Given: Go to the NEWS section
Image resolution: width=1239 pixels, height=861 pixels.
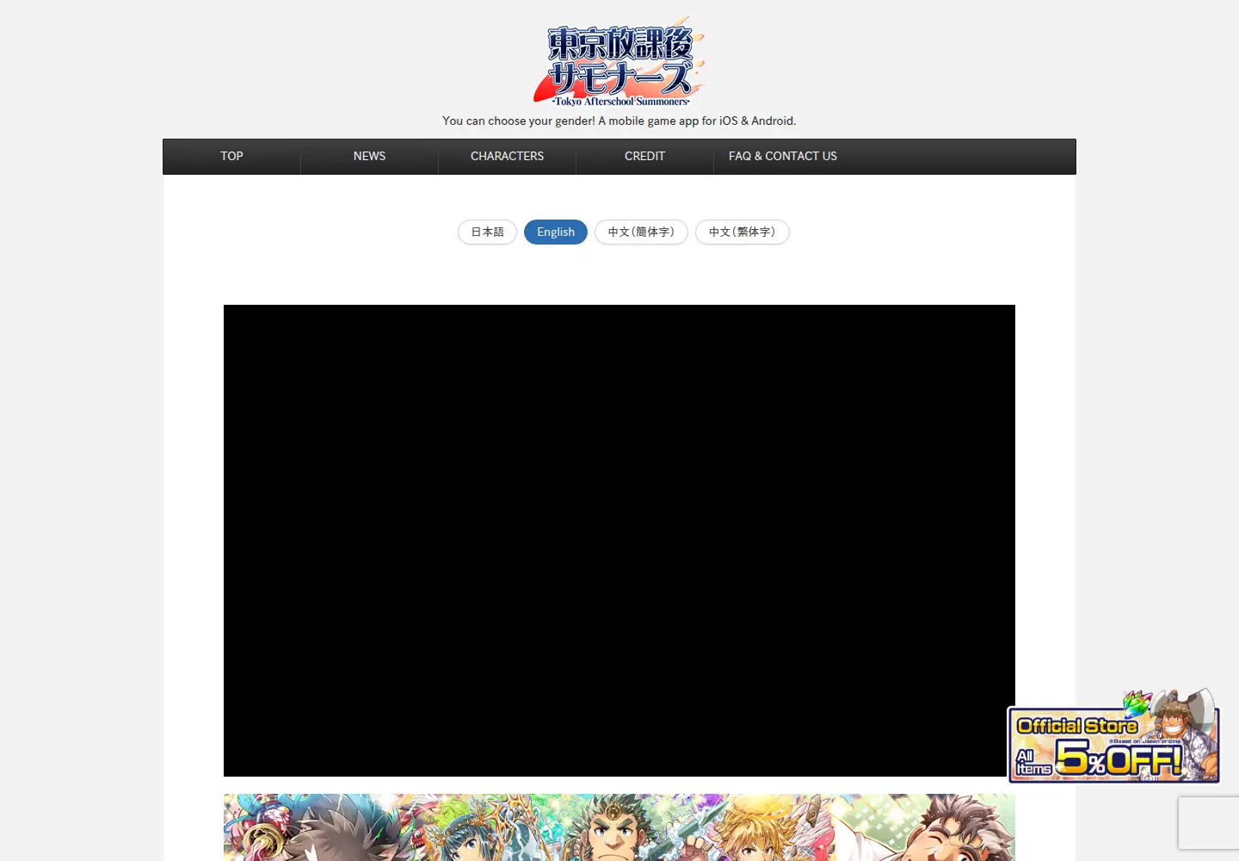Looking at the screenshot, I should click(369, 157).
